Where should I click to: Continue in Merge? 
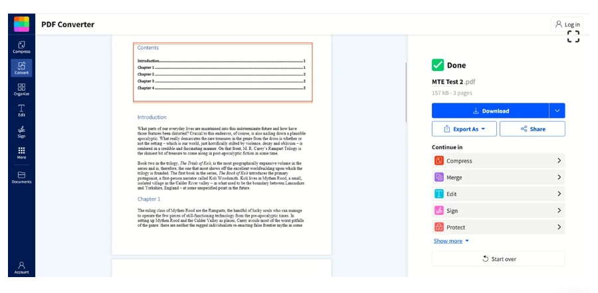(x=498, y=177)
